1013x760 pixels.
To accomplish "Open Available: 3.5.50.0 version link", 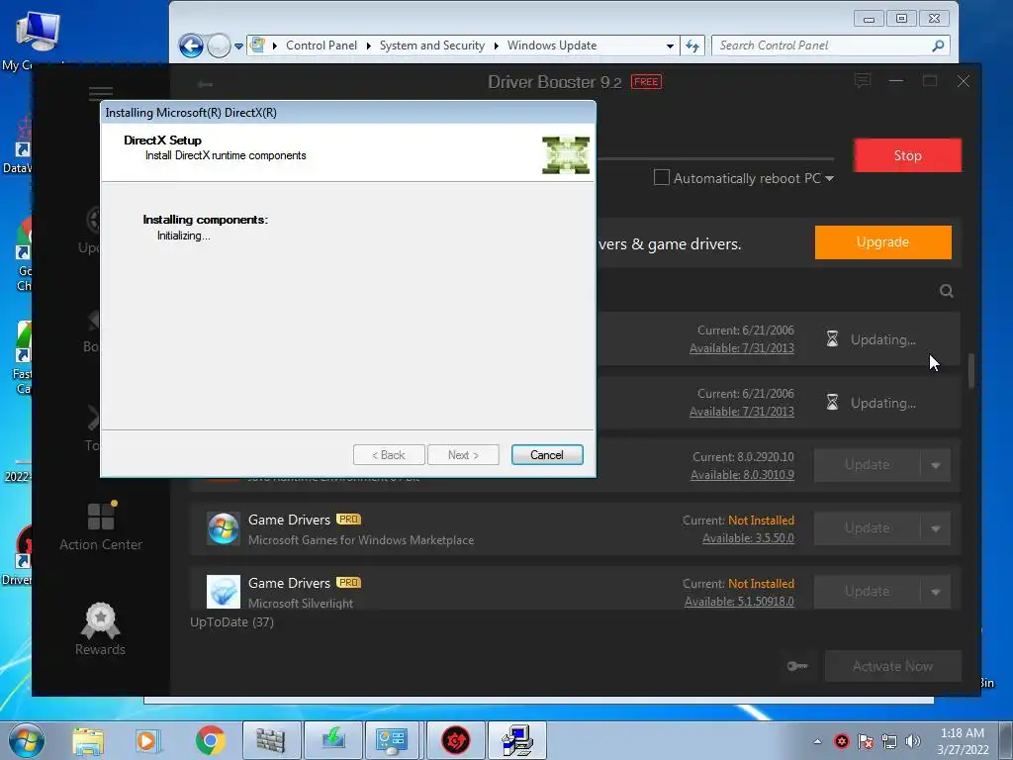I will [x=748, y=538].
